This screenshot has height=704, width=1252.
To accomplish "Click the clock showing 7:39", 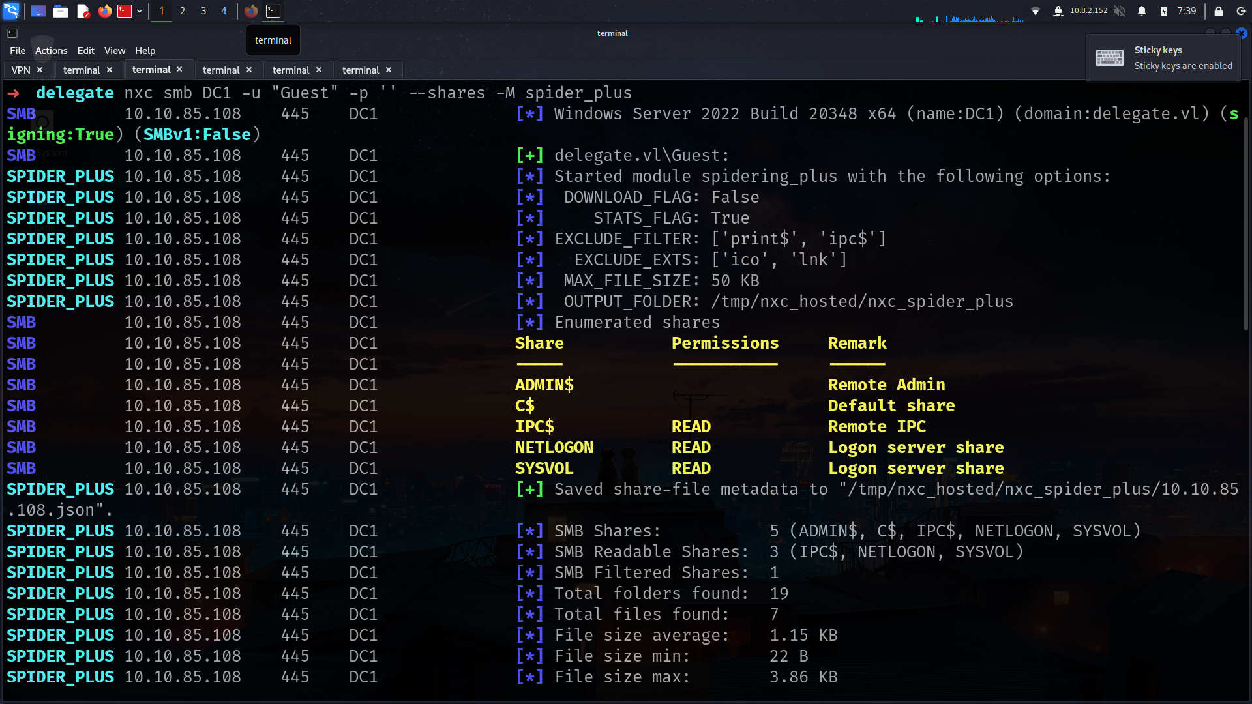I will (x=1187, y=11).
